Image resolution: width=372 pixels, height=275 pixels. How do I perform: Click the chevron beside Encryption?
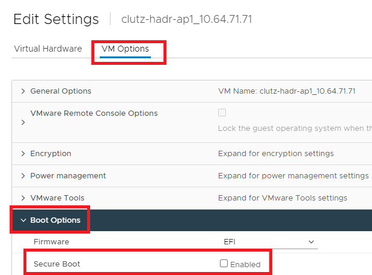[x=23, y=154]
